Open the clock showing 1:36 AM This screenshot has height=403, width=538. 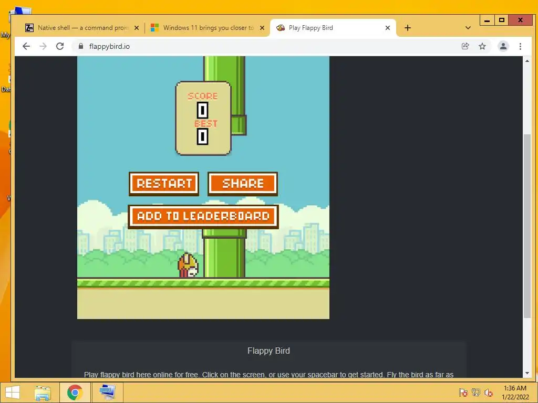[x=515, y=393]
